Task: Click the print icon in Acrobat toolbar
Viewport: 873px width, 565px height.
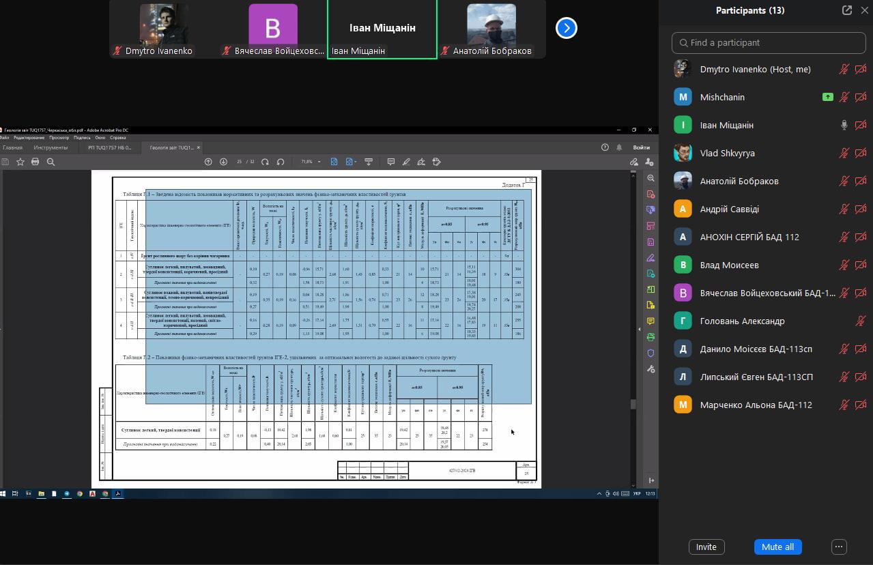Action: (35, 162)
